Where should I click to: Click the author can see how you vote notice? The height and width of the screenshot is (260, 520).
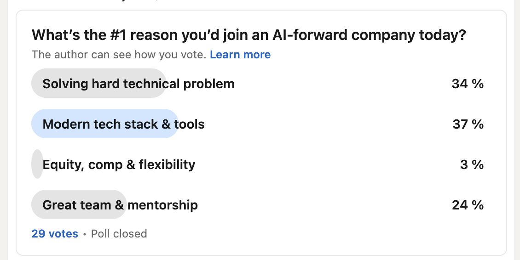click(119, 54)
